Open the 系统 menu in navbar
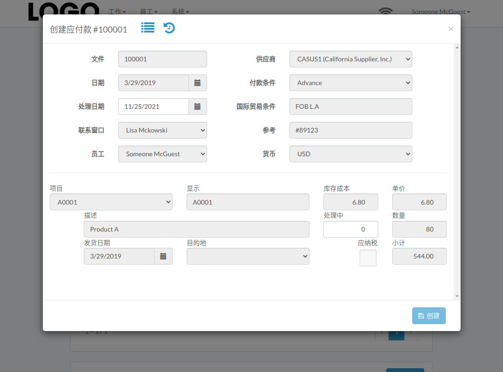Screen dimensions: 503x372 point(180,12)
